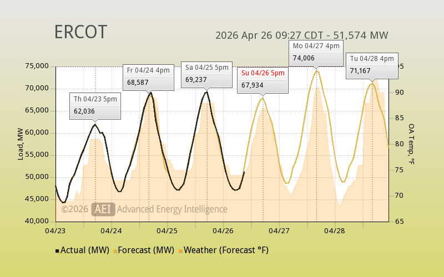This screenshot has height=277, width=444.
Task: Select the Fr 04/24 4pm peak callout
Action: pyautogui.click(x=148, y=76)
